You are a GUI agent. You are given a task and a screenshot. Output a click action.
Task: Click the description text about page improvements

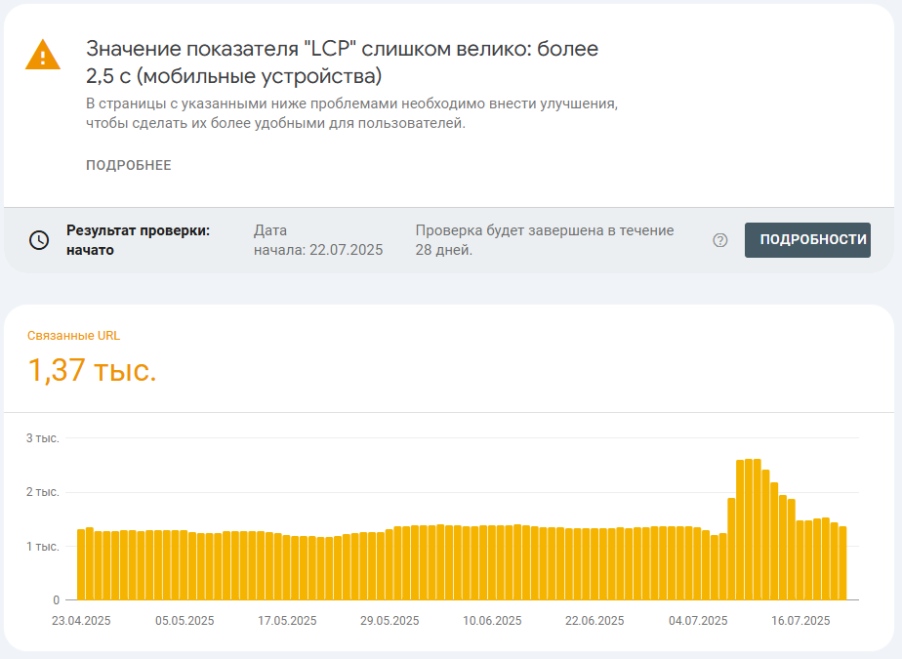(352, 113)
